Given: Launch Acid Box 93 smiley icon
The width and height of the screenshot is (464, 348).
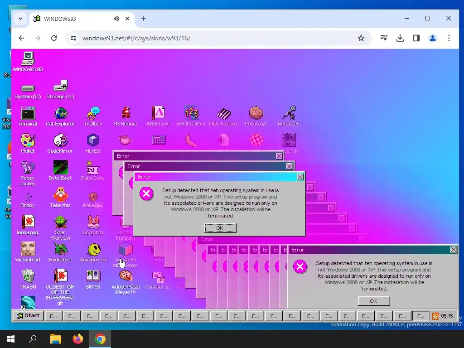Looking at the screenshot, I should pyautogui.click(x=93, y=252).
